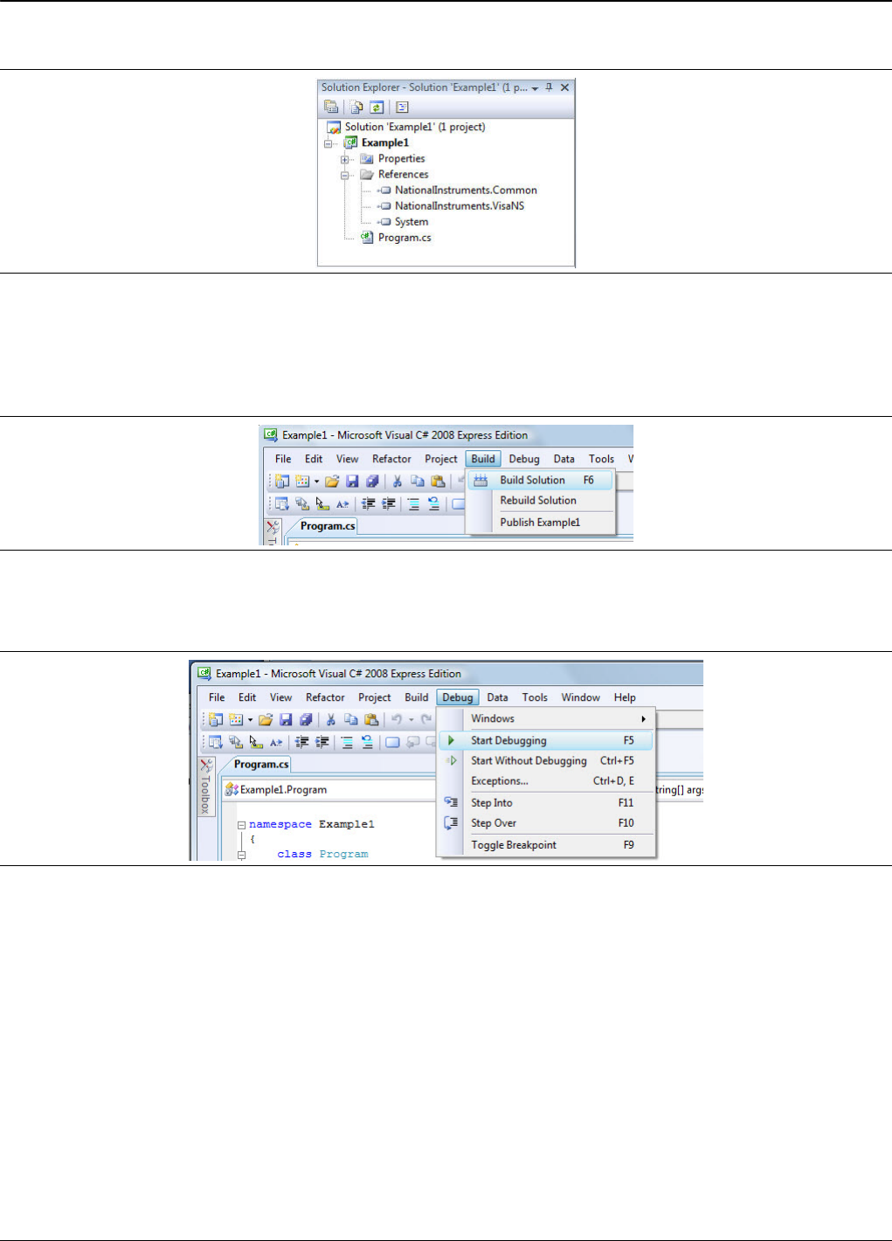Choose Build Solution F6 menu entry
The height and width of the screenshot is (1241, 892).
point(541,480)
